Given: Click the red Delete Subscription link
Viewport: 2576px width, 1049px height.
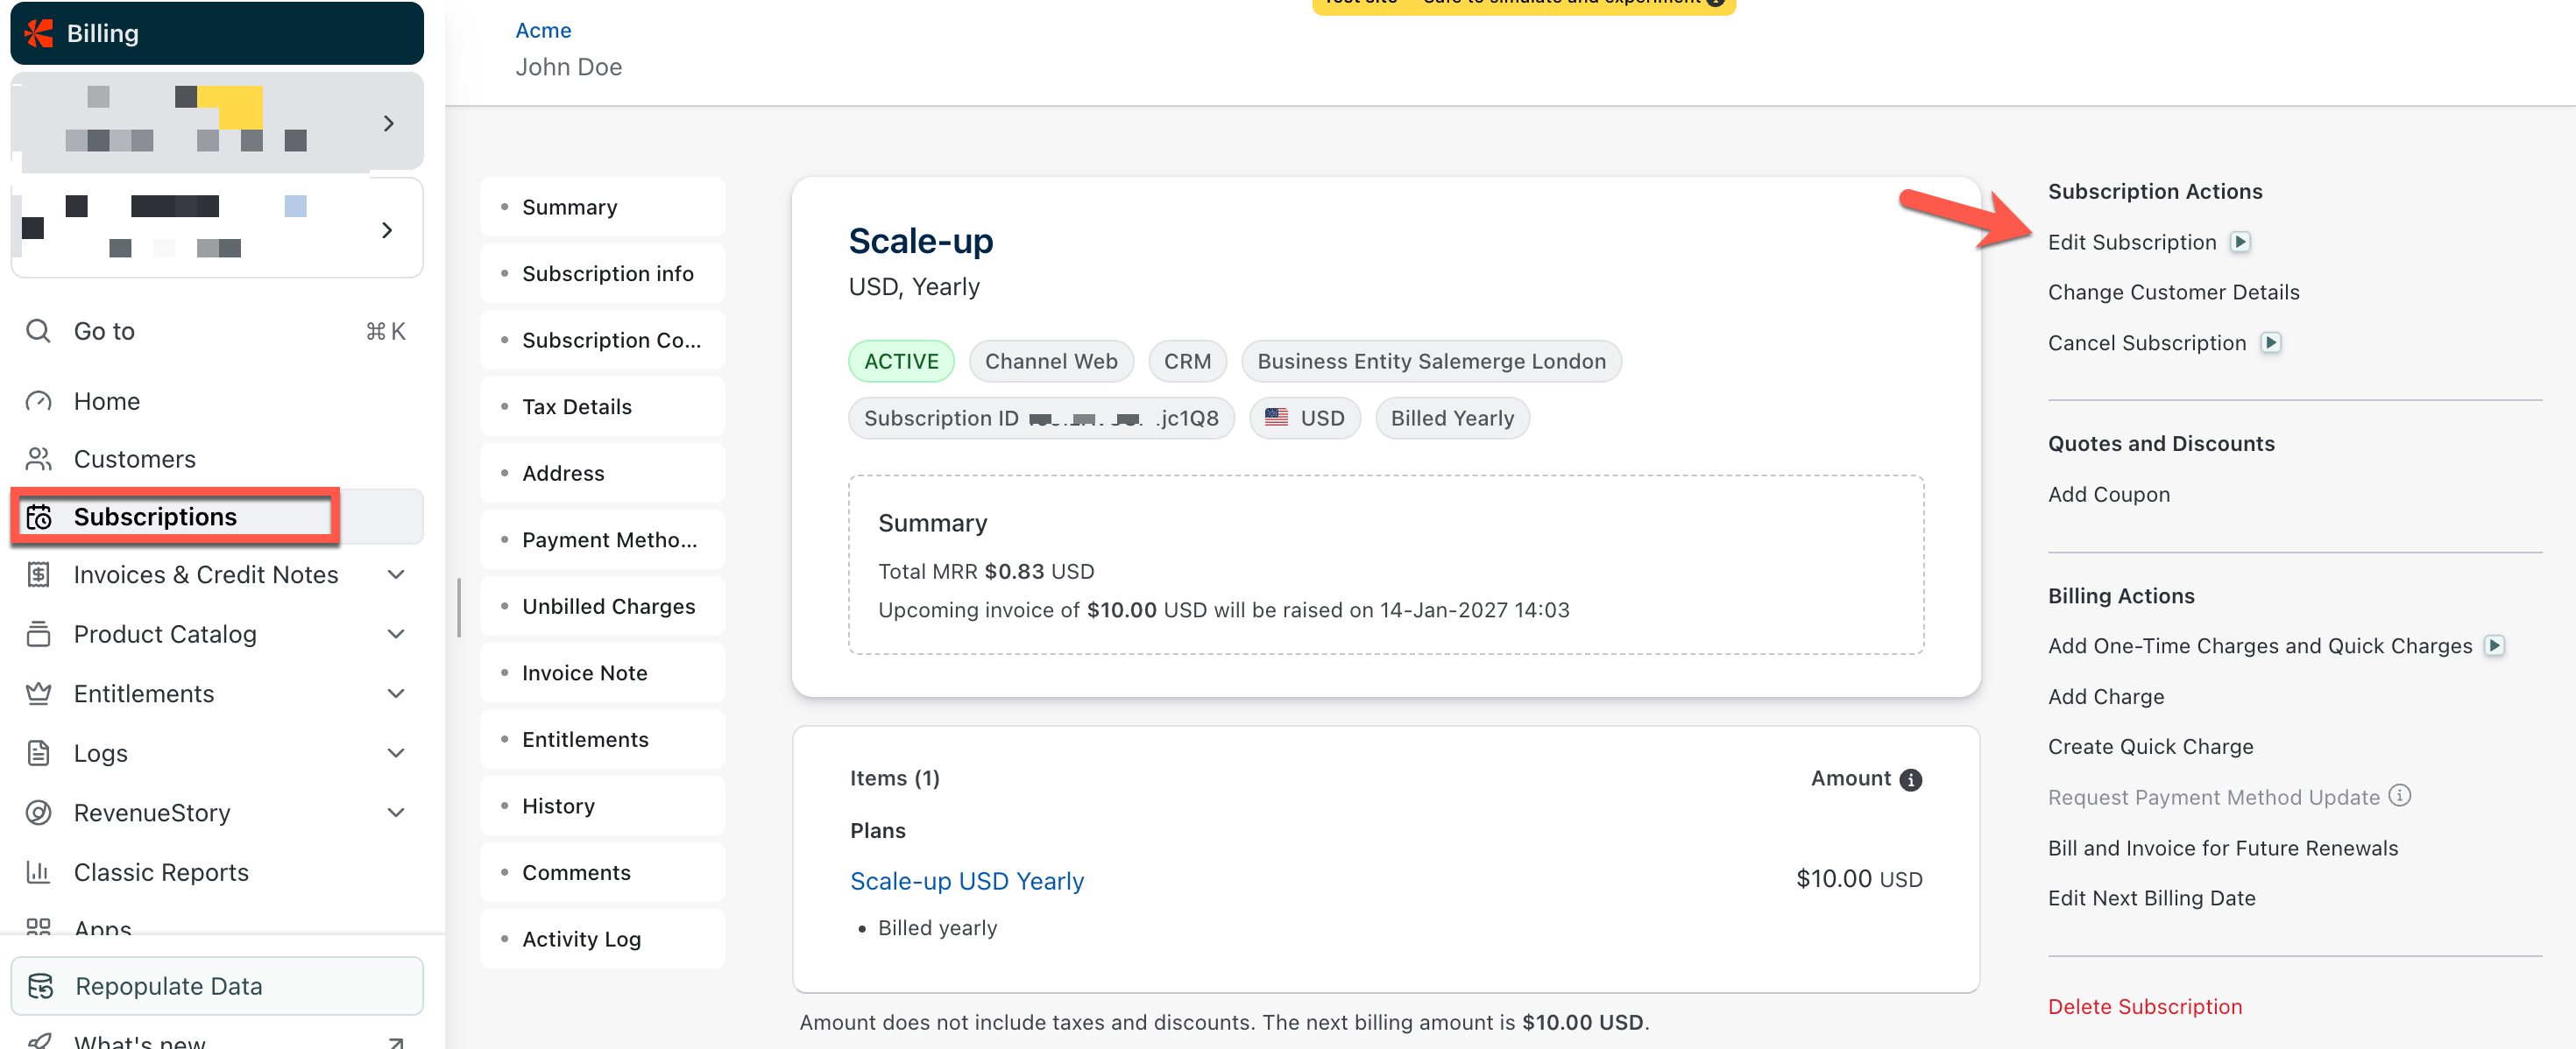Looking at the screenshot, I should [x=2144, y=1006].
